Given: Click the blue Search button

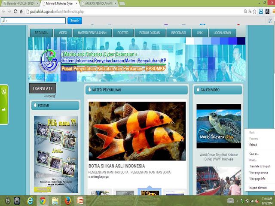Looking at the screenshot, I should pos(75,21).
